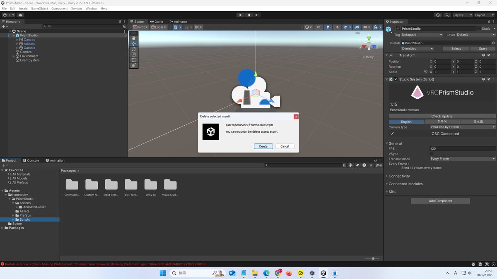497x279 pixels.
Task: Adjust Project icon size slider
Action: (x=373, y=259)
